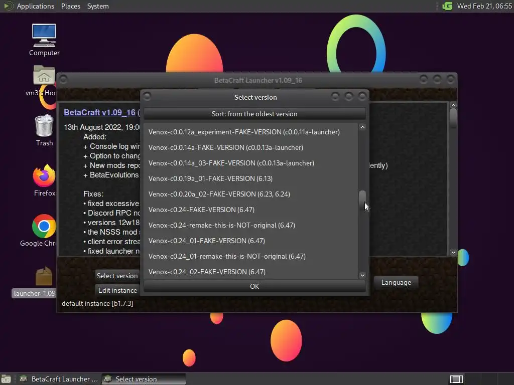
Task: Click changelog scroll up arrow in launcher
Action: coord(453,105)
